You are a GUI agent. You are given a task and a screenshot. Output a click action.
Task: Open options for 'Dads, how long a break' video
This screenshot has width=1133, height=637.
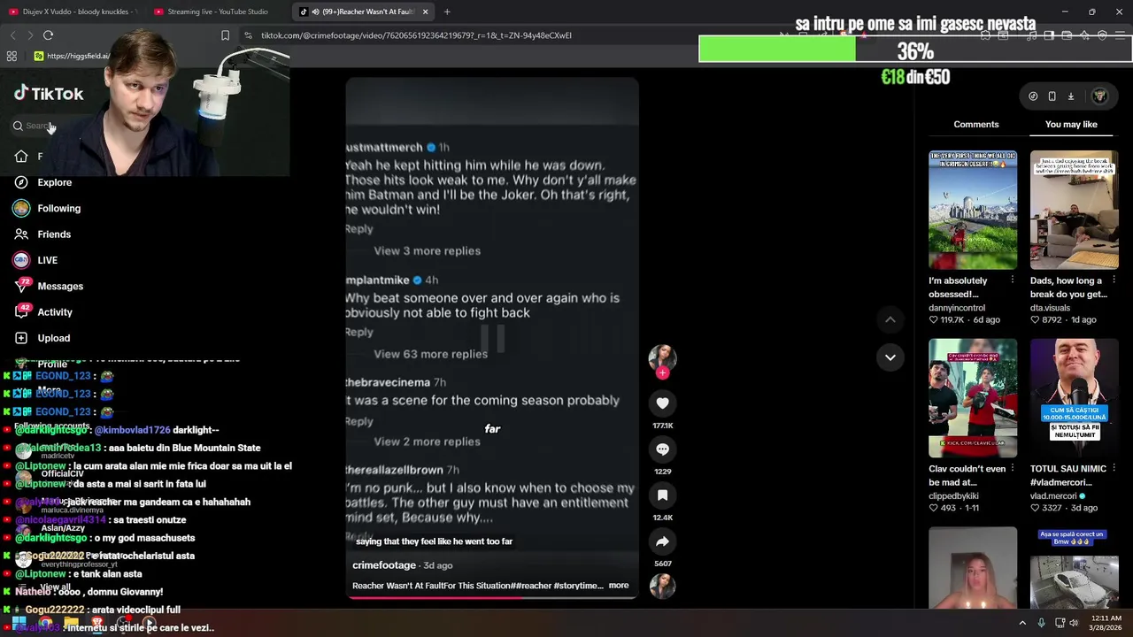click(x=1114, y=280)
